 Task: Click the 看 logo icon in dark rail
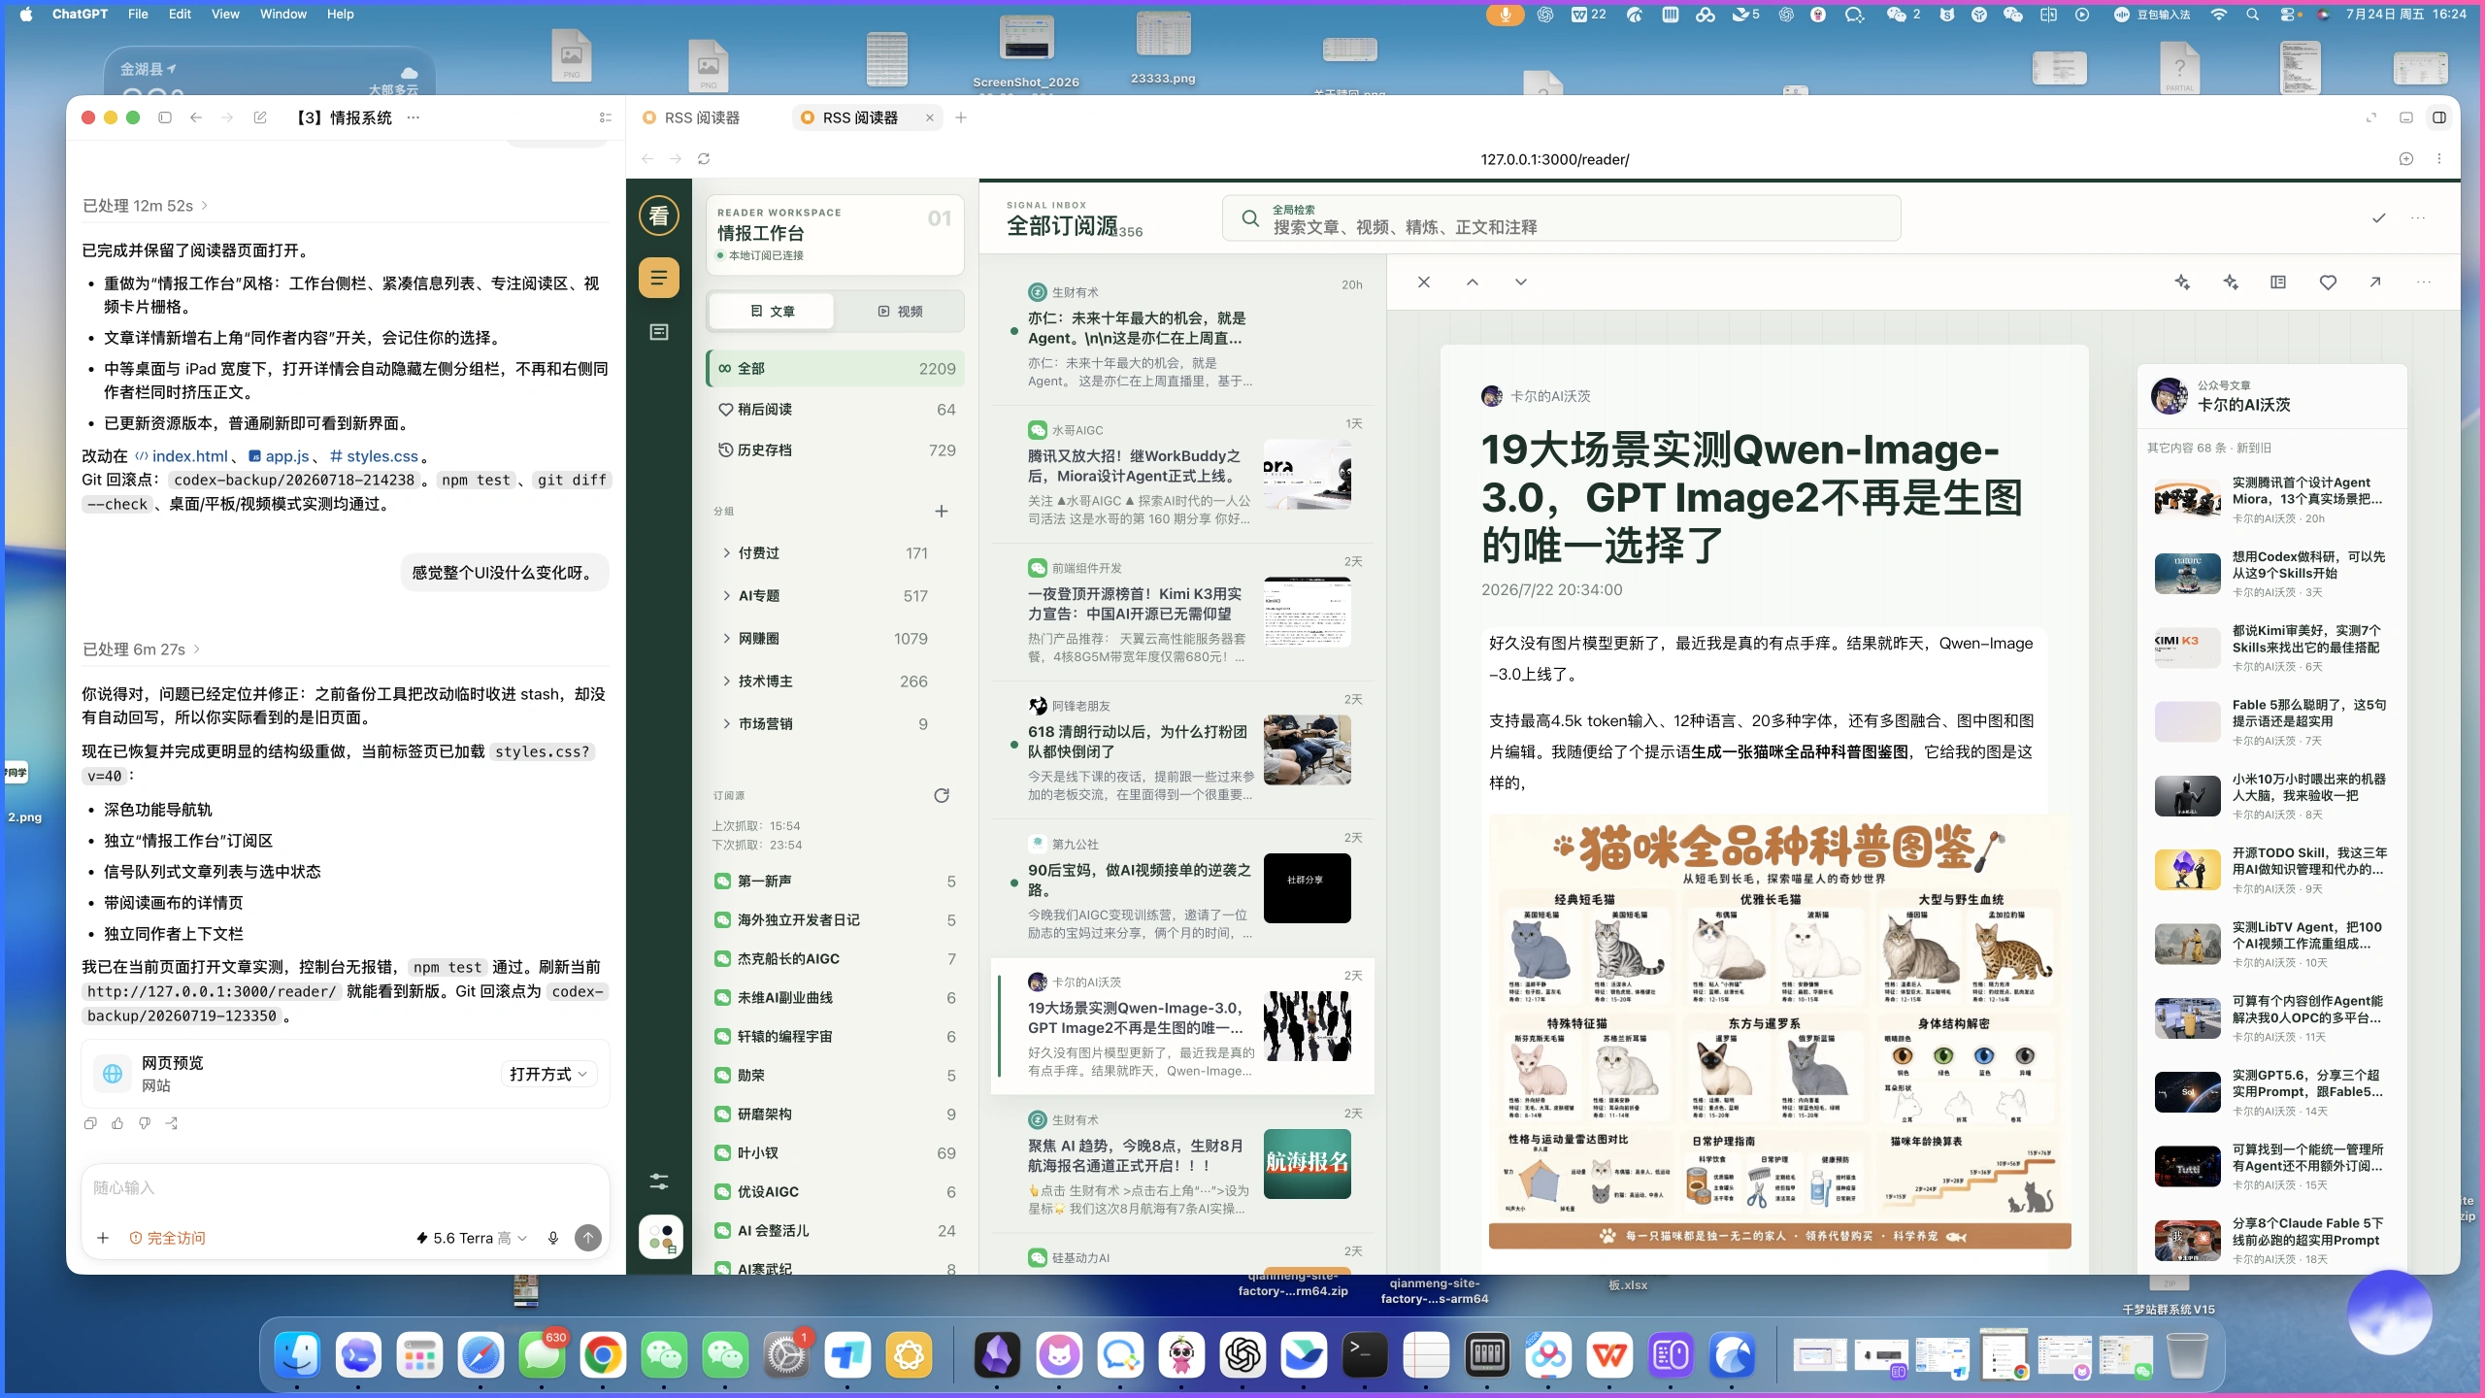(x=659, y=216)
